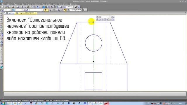Click the Save document icon
The width and height of the screenshot is (187, 105).
[x=9, y=7]
